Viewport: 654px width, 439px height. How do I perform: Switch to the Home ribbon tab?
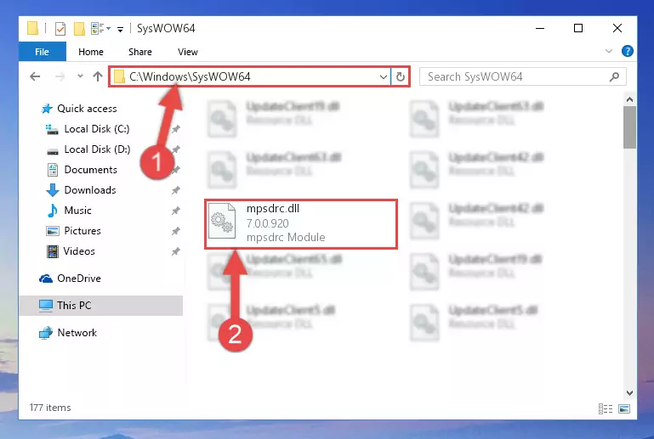(x=91, y=52)
